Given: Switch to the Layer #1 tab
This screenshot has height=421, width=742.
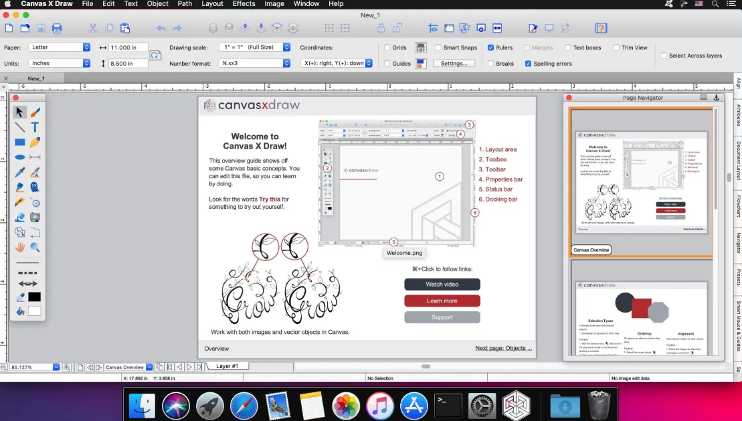Looking at the screenshot, I should pos(227,366).
